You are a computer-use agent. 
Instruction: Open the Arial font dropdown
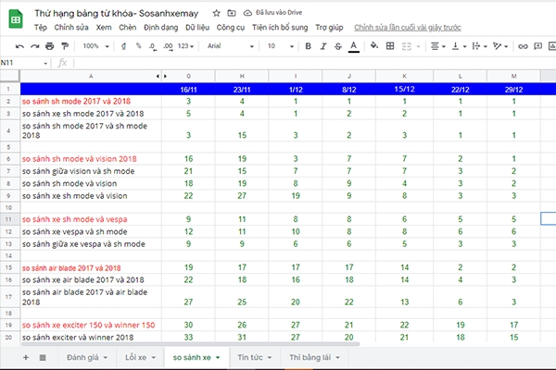(231, 46)
